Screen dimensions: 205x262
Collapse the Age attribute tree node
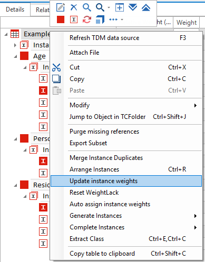(15, 56)
